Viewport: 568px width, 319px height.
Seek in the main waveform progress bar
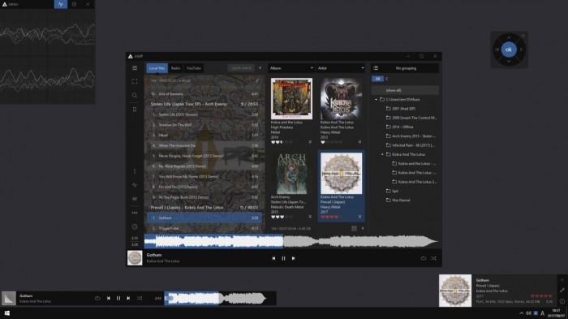291,241
